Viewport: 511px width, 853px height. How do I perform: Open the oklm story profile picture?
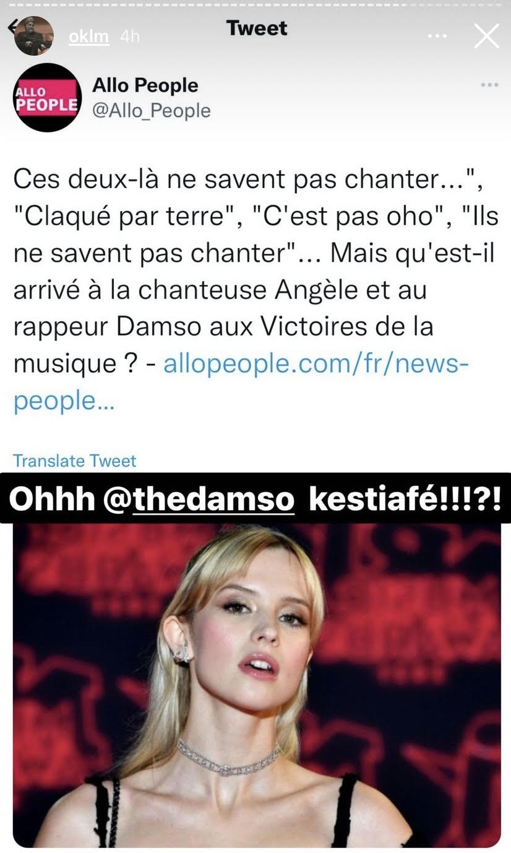35,35
